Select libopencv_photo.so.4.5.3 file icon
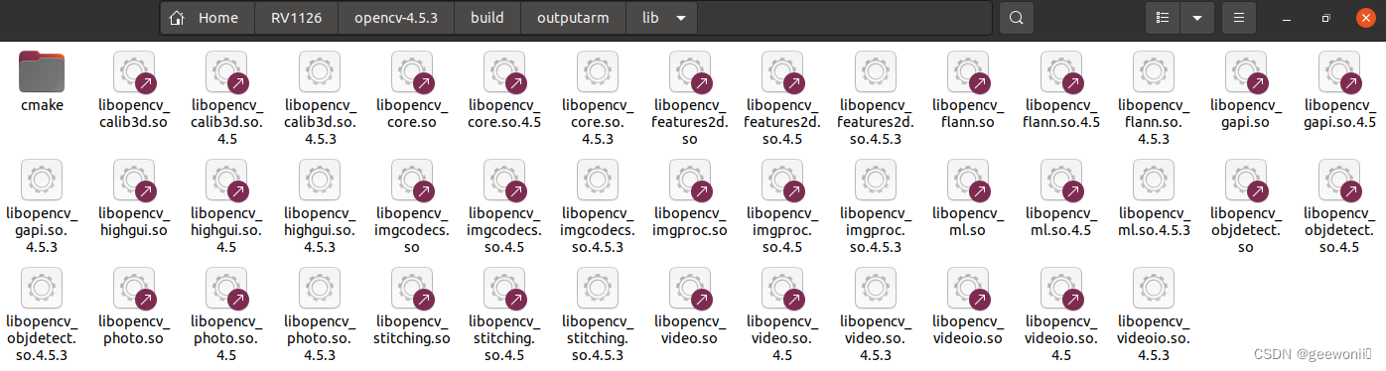 click(320, 288)
